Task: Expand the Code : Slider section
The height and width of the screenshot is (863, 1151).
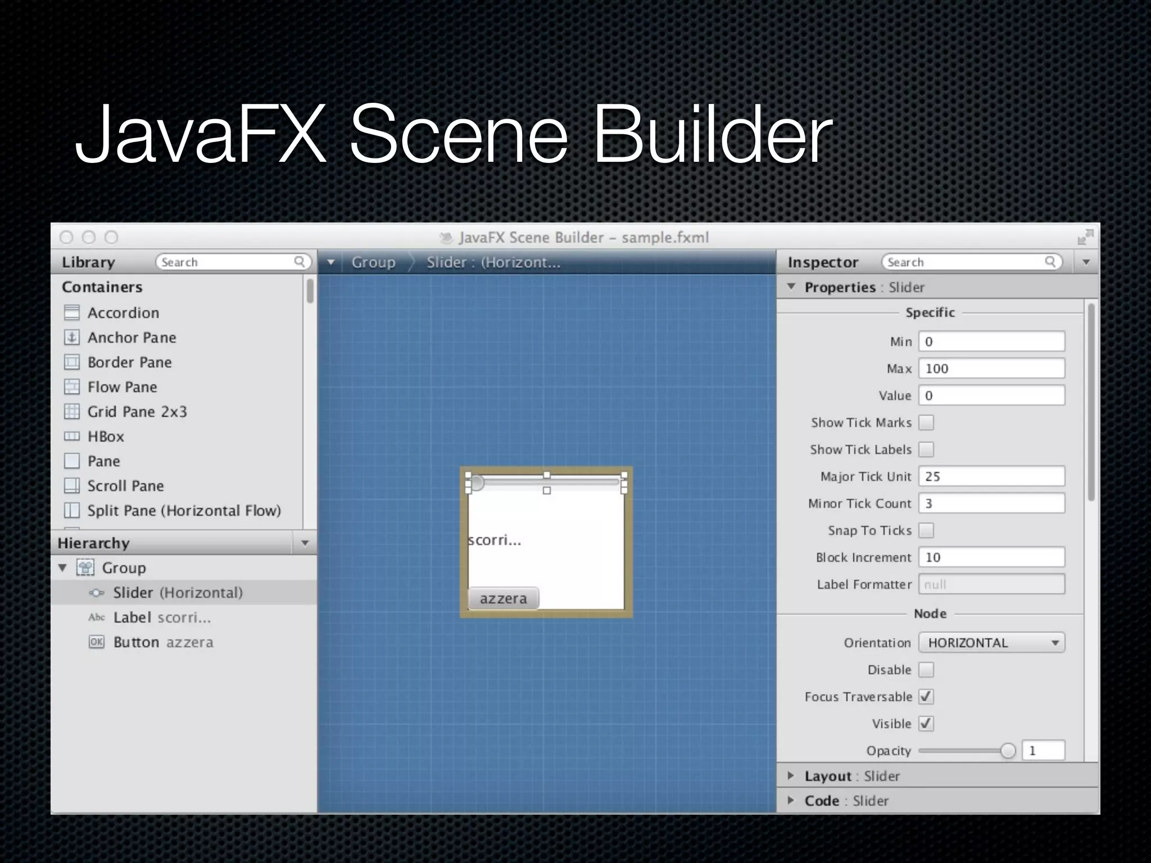Action: click(791, 801)
